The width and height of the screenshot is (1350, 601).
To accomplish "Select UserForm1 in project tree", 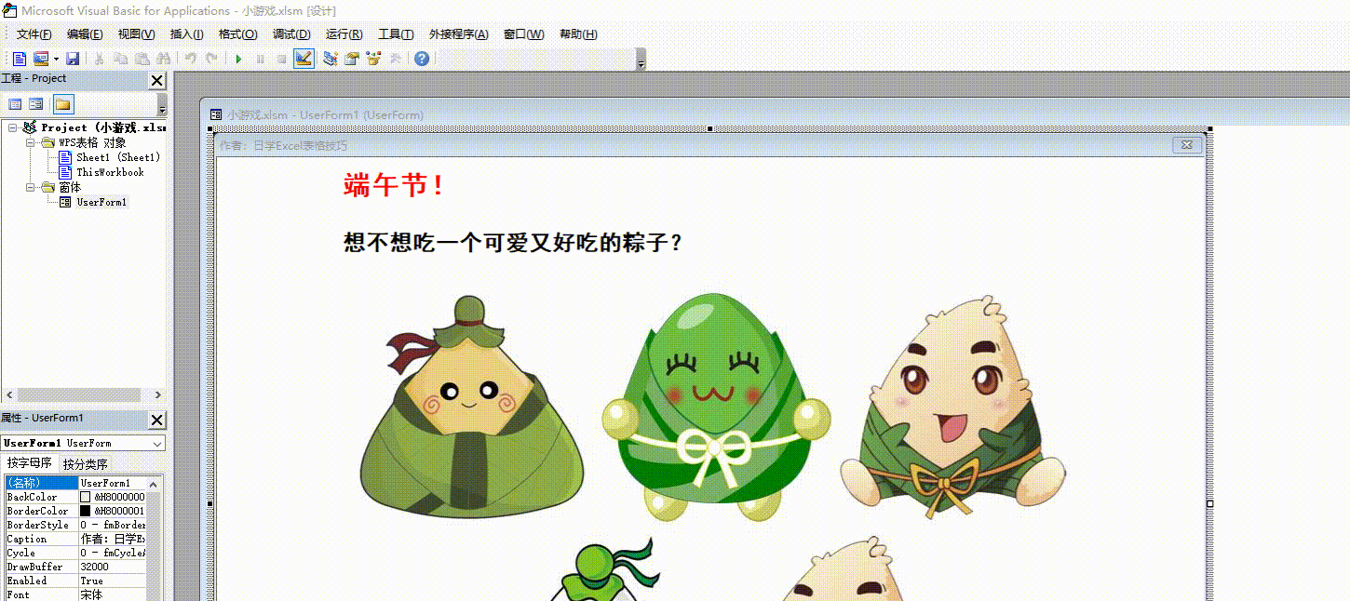I will (101, 202).
